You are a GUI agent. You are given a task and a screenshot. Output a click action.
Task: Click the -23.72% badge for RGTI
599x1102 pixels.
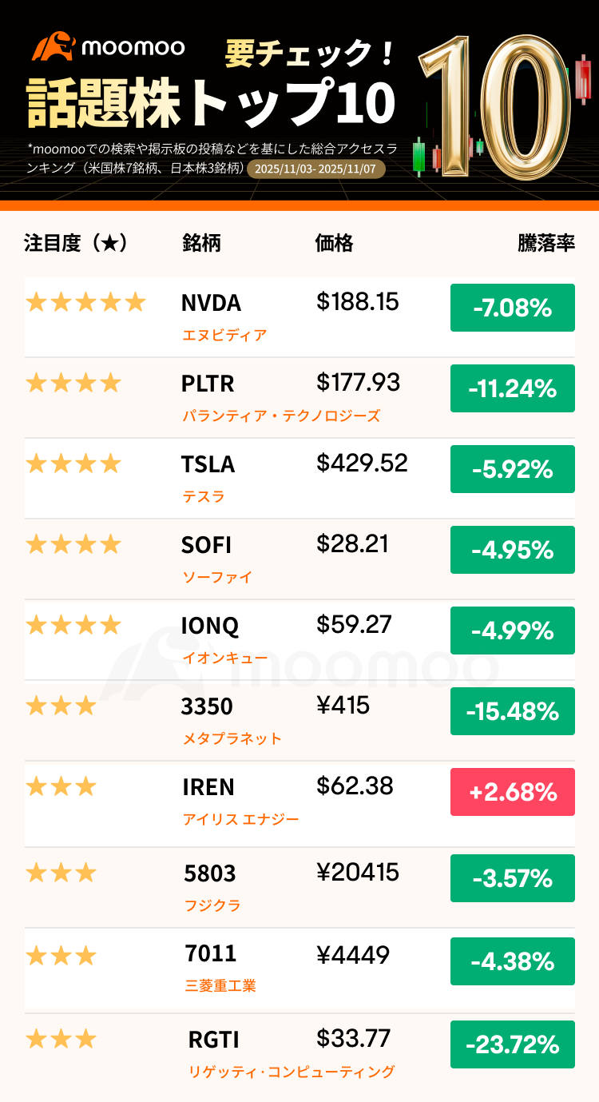pos(512,1044)
